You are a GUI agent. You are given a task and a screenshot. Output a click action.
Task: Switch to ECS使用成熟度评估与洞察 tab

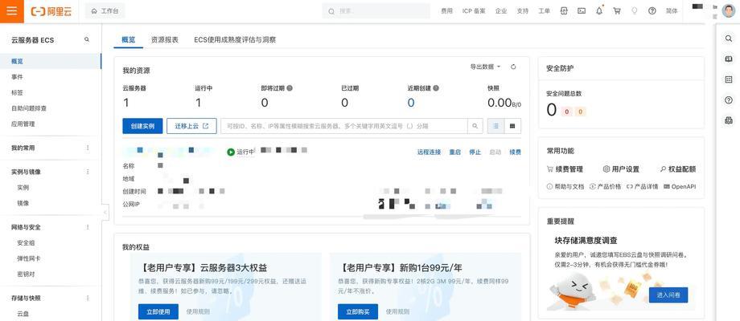[x=235, y=40]
